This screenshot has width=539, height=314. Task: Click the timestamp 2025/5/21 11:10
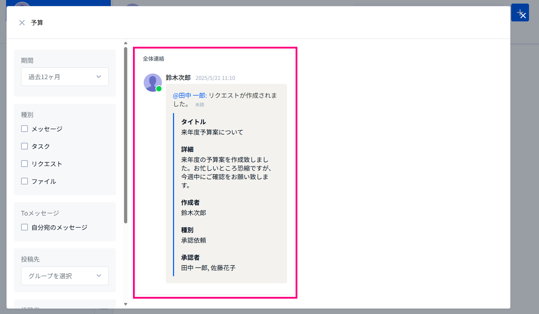pyautogui.click(x=215, y=78)
